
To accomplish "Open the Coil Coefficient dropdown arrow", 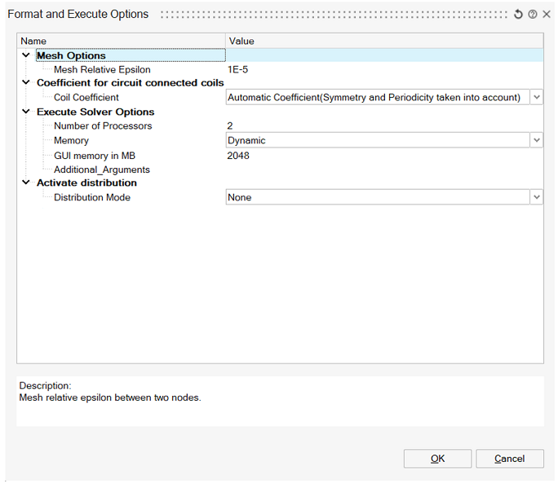I will [x=536, y=98].
